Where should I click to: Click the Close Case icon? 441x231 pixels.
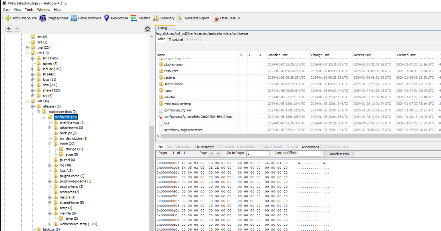tap(216, 18)
